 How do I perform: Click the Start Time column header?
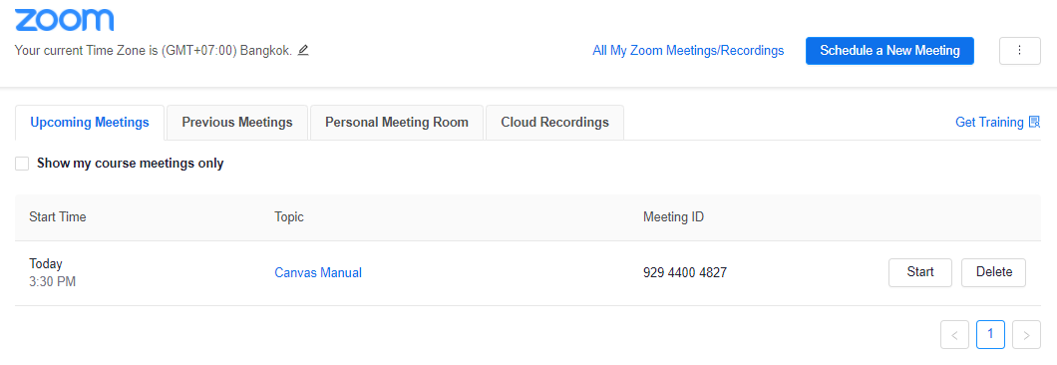58,217
